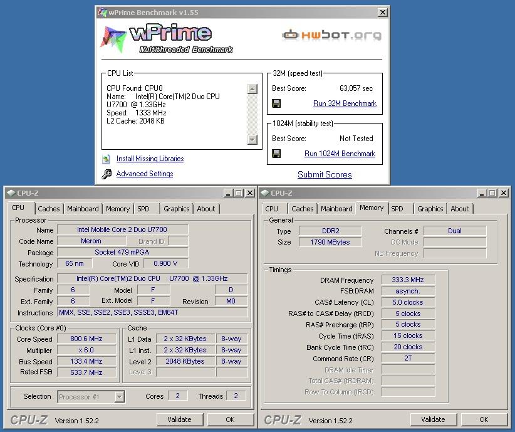Open Mainboard tab in right CPU-Z

pos(336,209)
